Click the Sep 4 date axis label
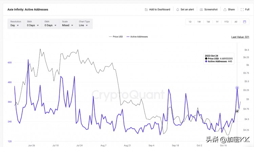 click(151, 145)
